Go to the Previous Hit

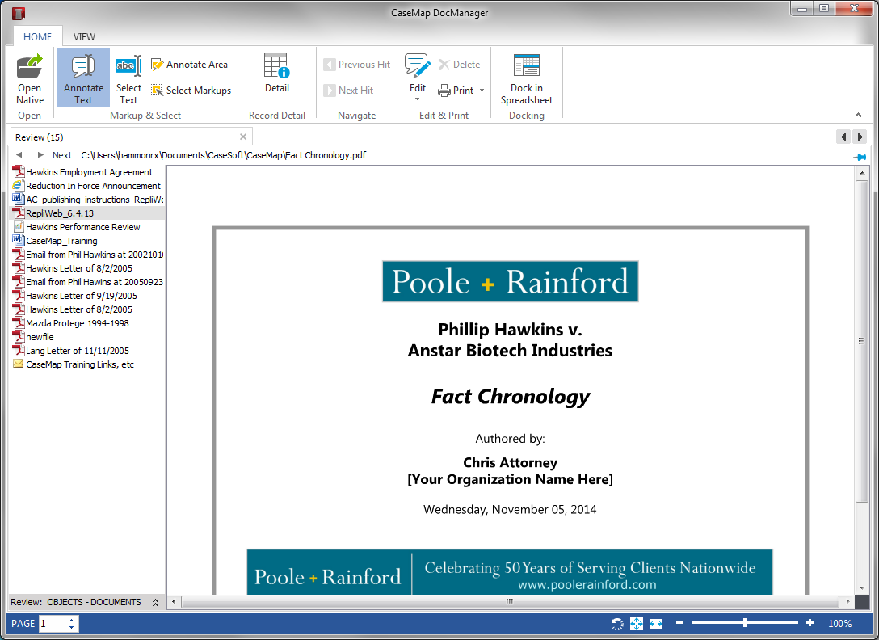point(356,65)
